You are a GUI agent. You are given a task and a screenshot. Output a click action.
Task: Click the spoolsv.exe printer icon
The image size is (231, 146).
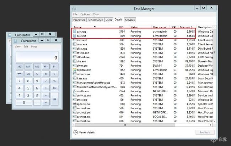(x=75, y=104)
